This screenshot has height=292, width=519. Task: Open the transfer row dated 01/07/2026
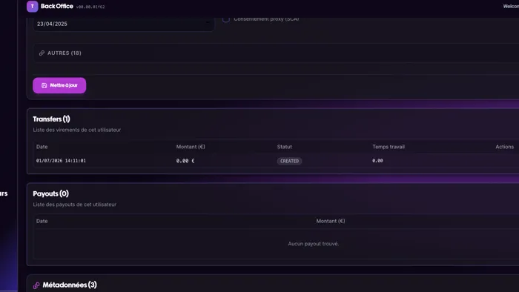(x=276, y=161)
